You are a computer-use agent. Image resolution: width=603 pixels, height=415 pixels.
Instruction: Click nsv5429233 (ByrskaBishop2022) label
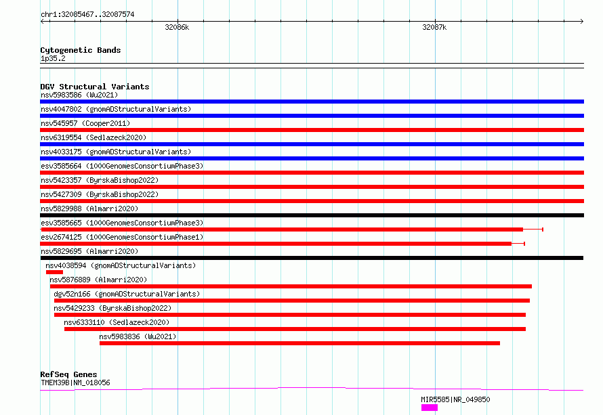pyautogui.click(x=112, y=308)
